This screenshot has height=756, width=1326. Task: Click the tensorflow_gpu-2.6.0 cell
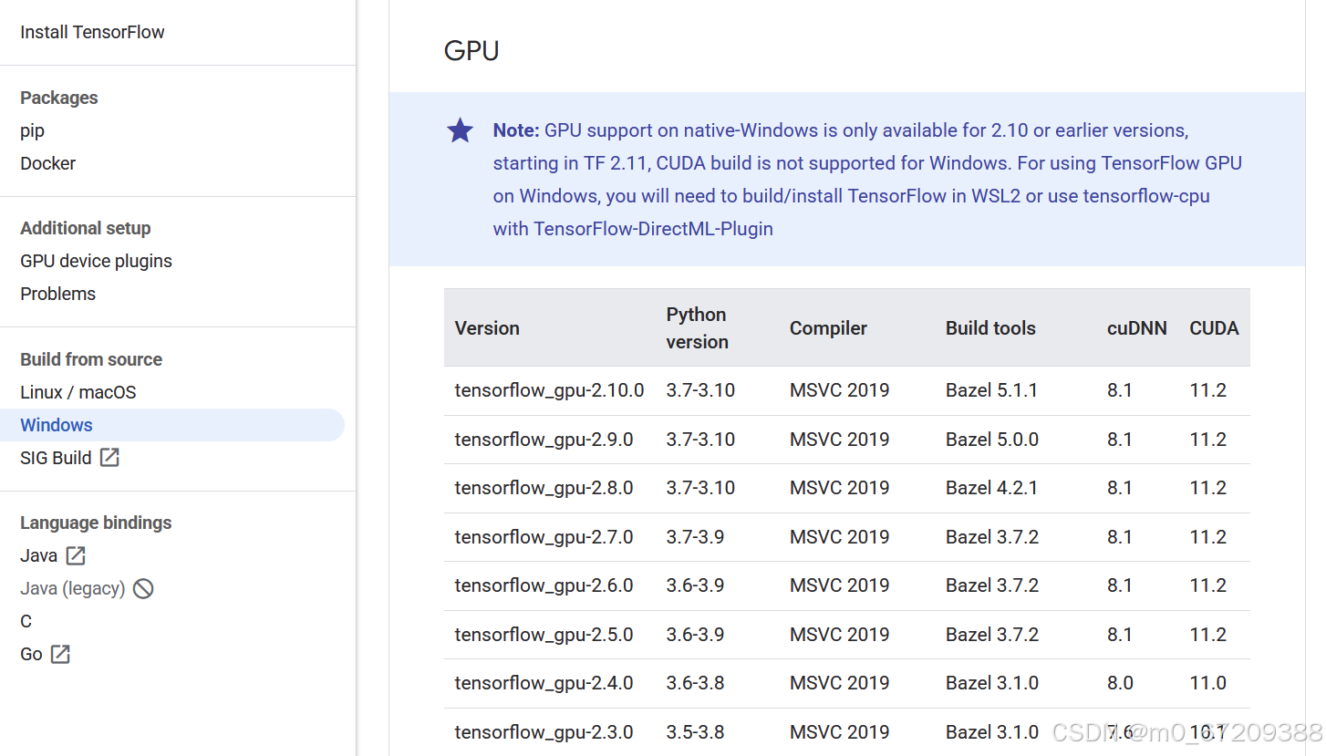coord(544,585)
